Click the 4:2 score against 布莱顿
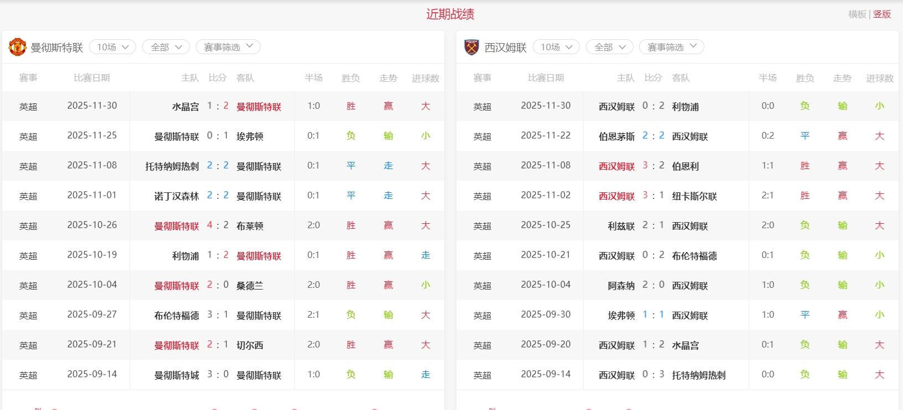Image resolution: width=903 pixels, height=410 pixels. [217, 225]
